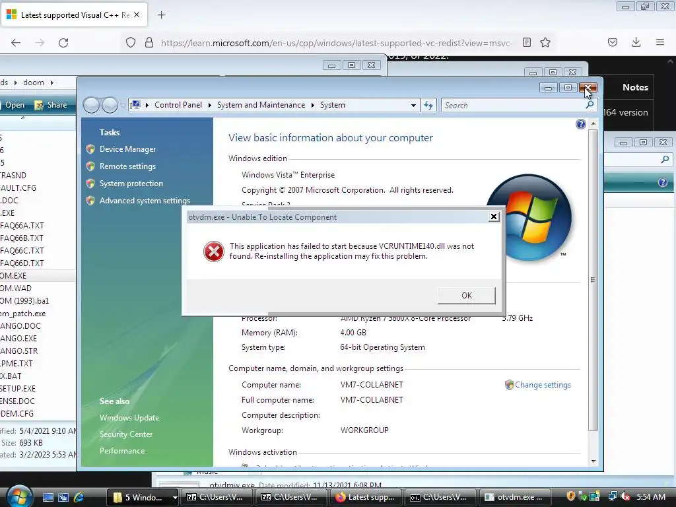Bookmark this page with star icon
The height and width of the screenshot is (507, 676).
545,42
